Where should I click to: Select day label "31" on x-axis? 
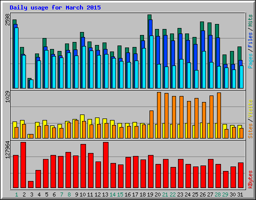[240, 194]
